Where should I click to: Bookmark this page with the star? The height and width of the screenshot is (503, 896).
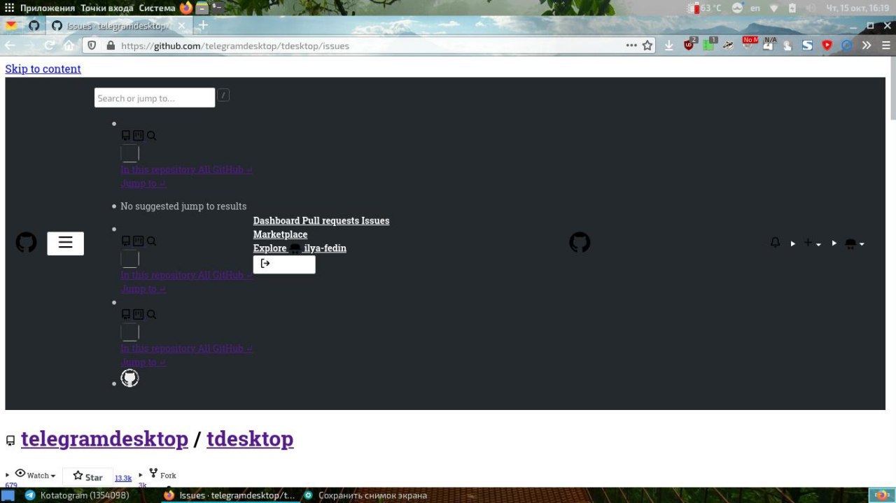[x=648, y=45]
